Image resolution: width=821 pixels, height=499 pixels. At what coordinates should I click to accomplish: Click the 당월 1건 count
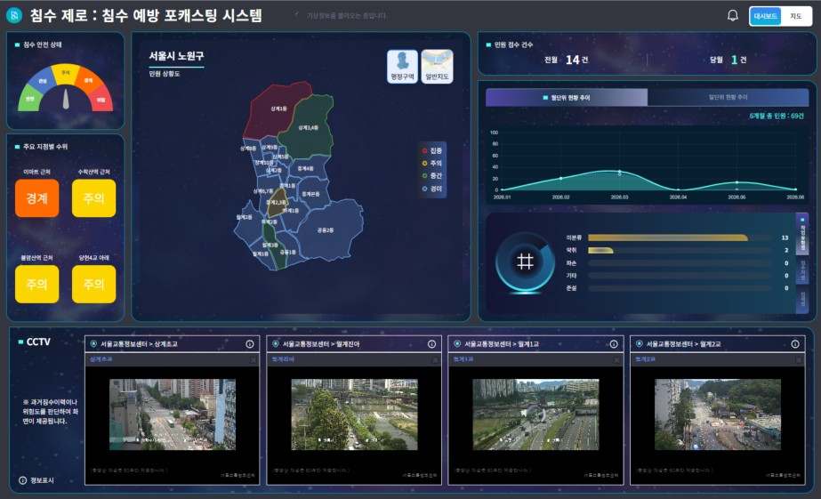click(728, 60)
